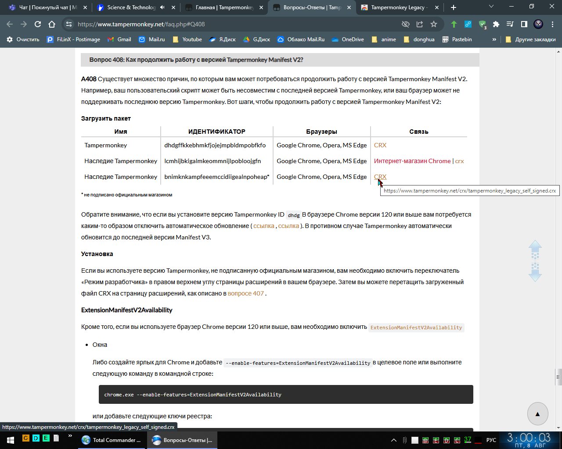Toggle the browser side panel
Viewport: 562px width, 449px height.
tap(524, 24)
